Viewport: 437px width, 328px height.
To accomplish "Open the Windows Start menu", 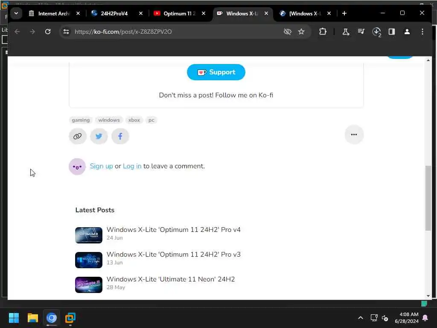I will tap(14, 318).
